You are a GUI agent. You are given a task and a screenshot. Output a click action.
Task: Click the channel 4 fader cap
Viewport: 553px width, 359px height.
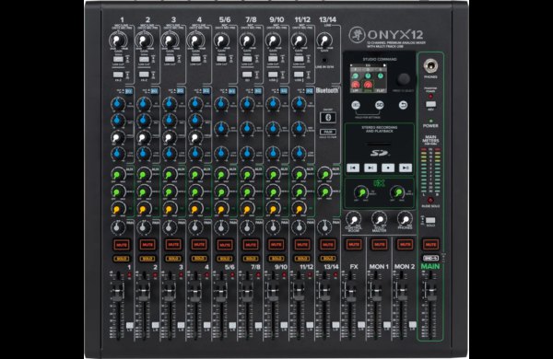195,292
